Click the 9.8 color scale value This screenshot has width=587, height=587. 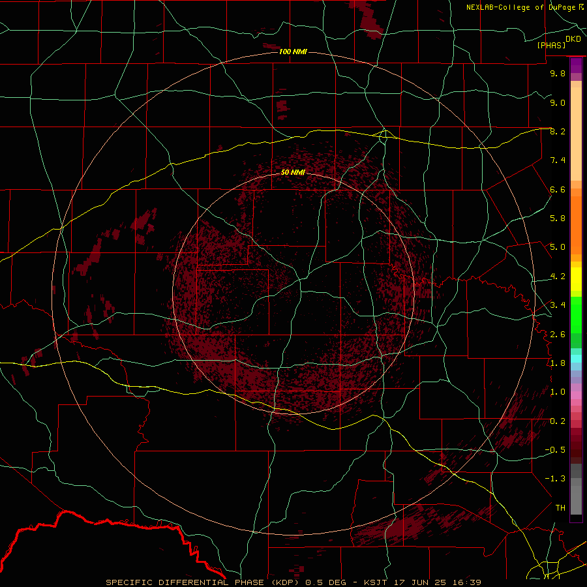click(x=558, y=73)
